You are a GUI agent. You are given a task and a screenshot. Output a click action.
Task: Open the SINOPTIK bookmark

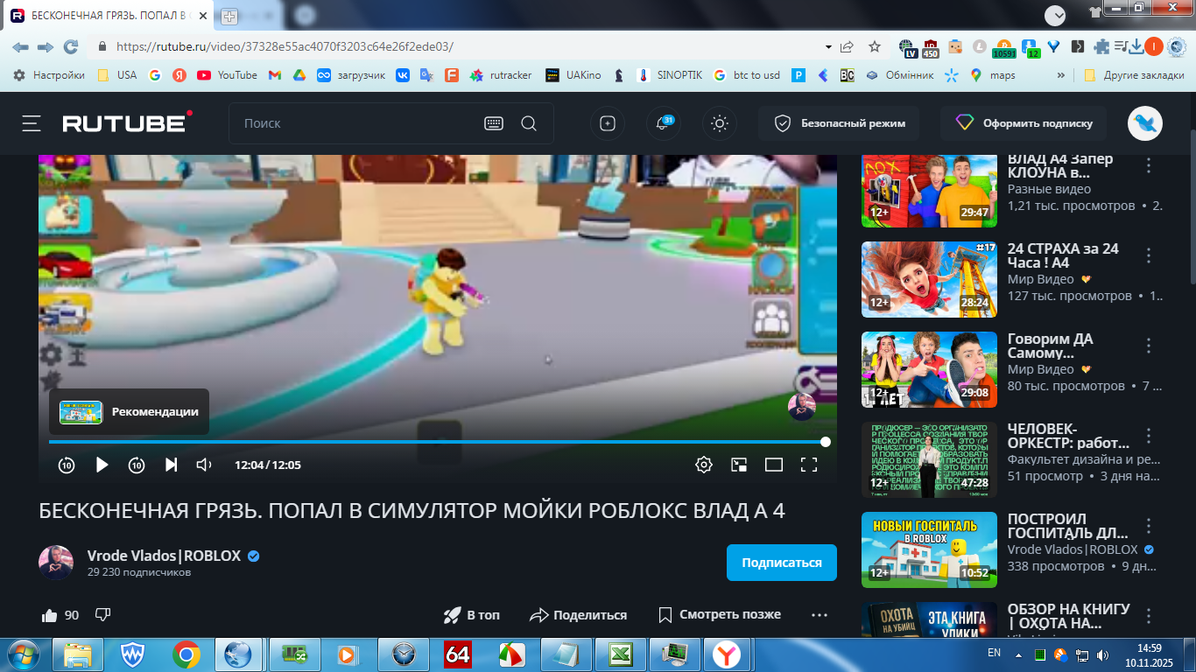tap(669, 75)
